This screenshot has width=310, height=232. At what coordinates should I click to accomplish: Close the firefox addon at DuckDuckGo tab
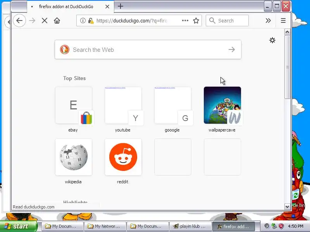(x=107, y=7)
